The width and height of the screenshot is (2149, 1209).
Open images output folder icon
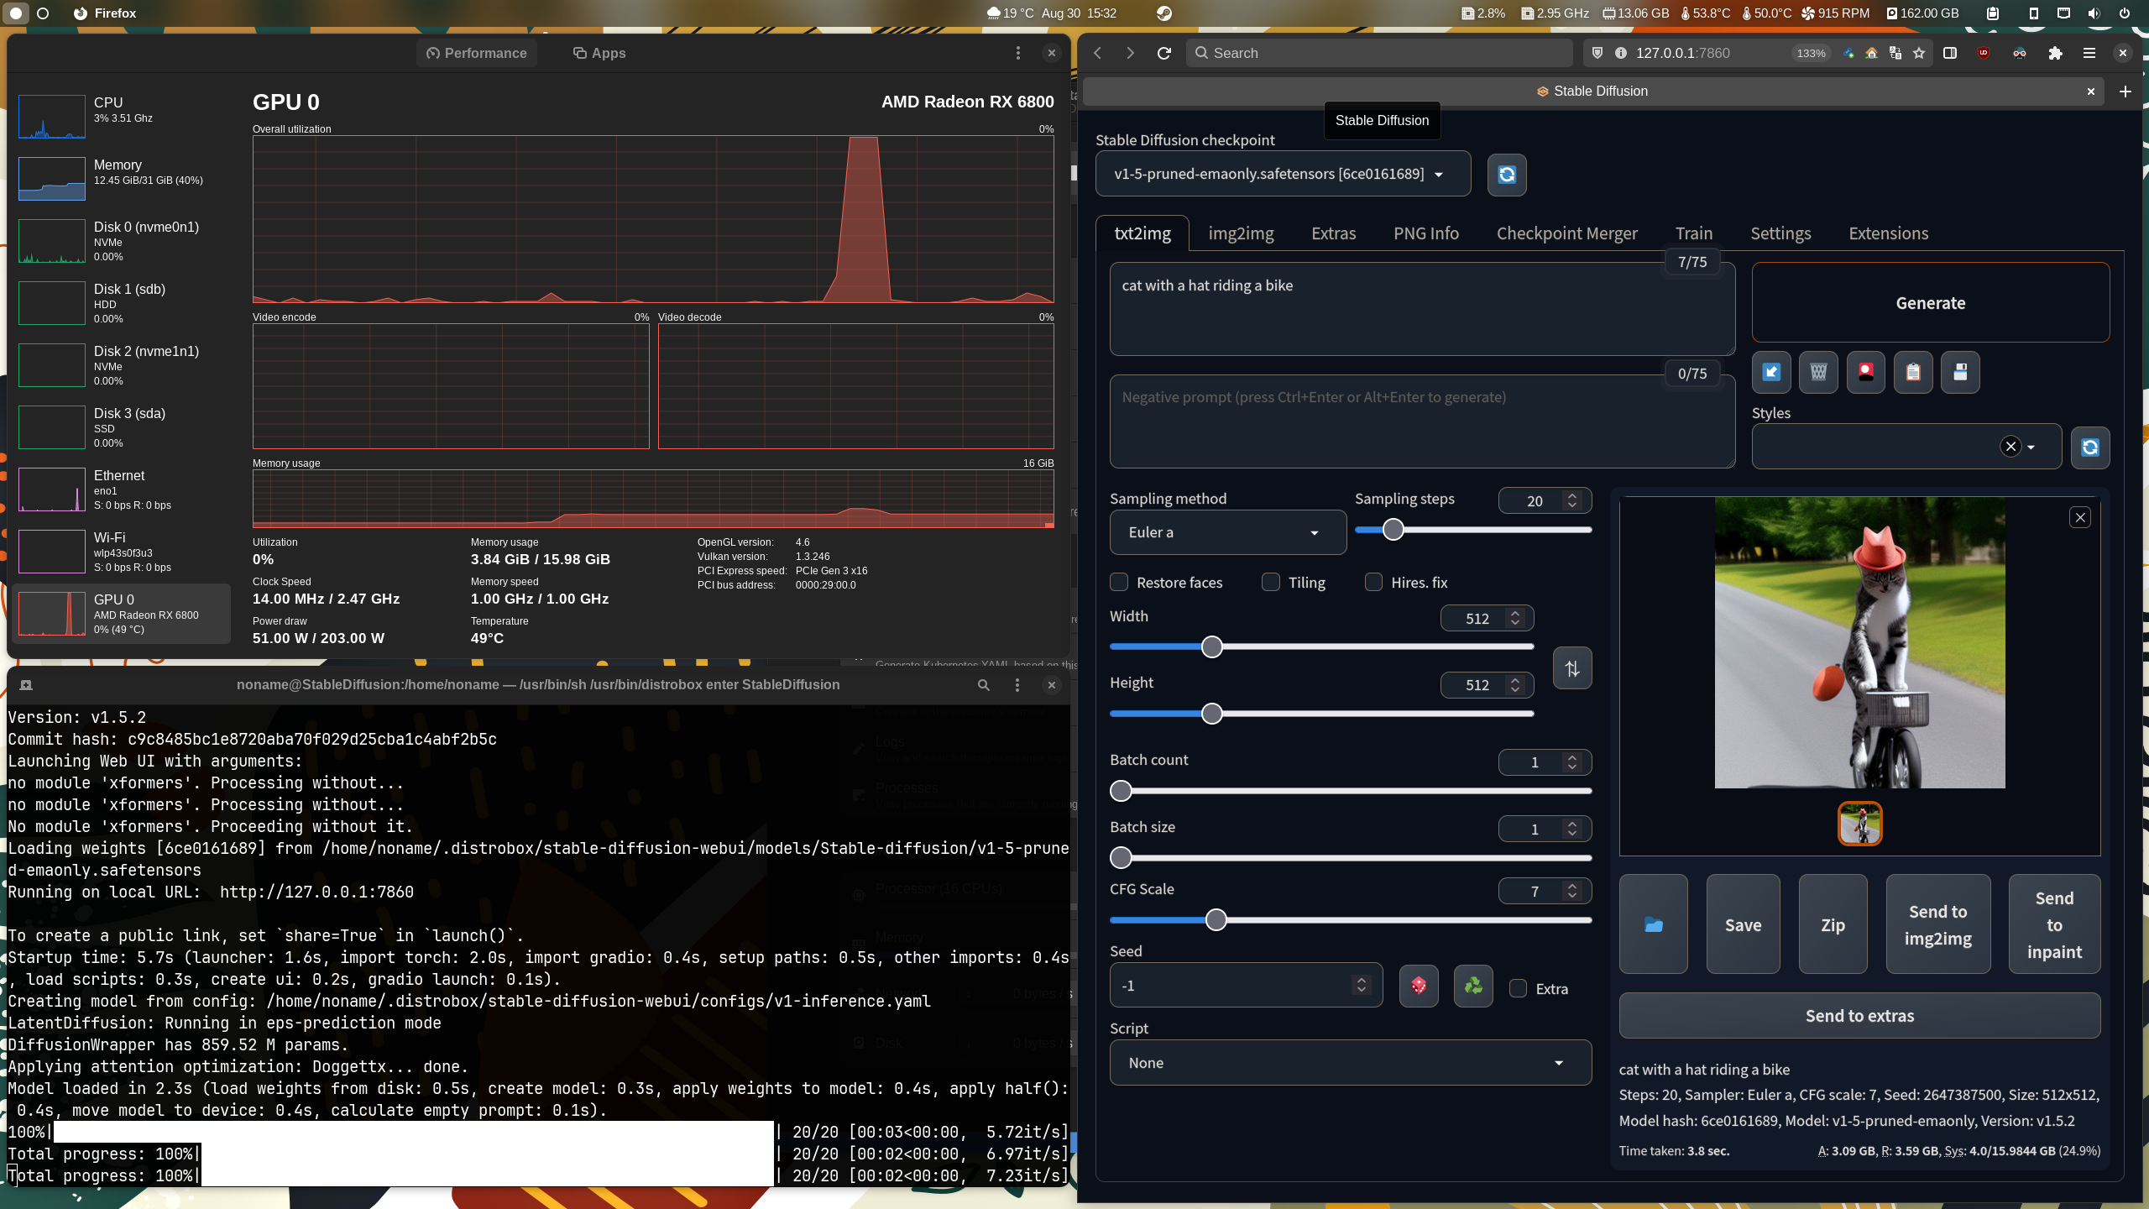pyautogui.click(x=1654, y=924)
